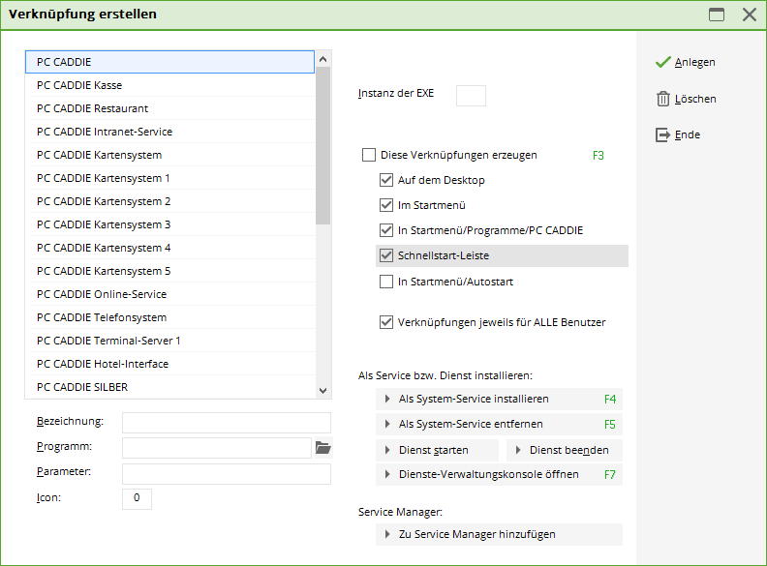
Task: Click the Ende exit button
Action: (x=678, y=134)
